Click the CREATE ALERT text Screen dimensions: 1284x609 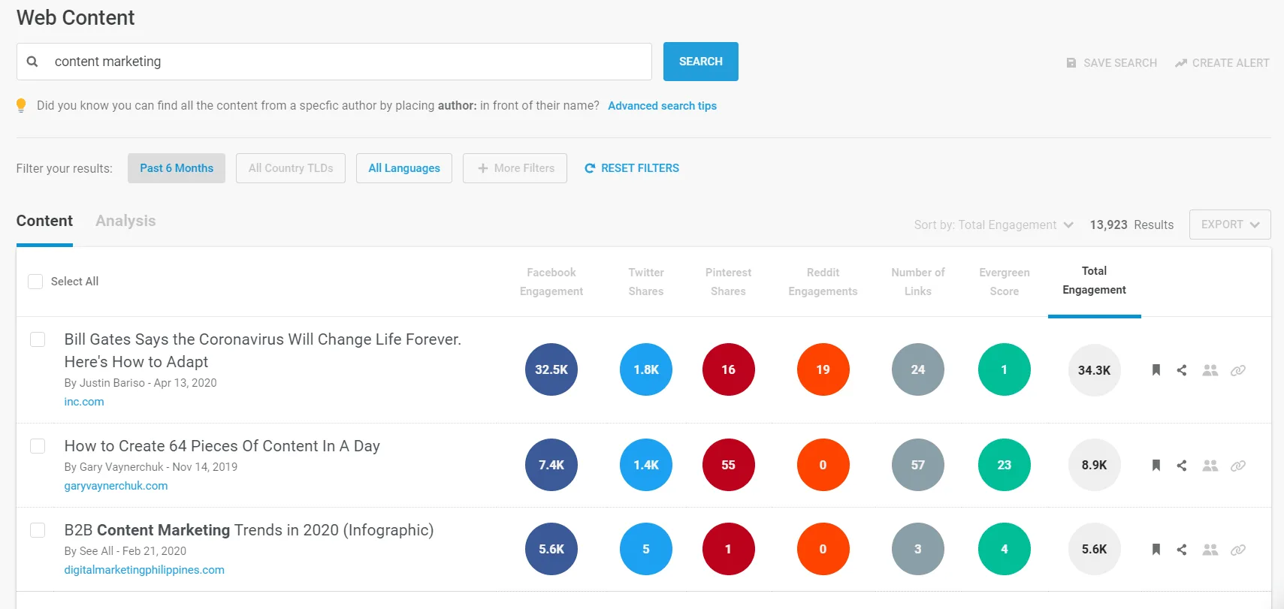click(x=1231, y=63)
